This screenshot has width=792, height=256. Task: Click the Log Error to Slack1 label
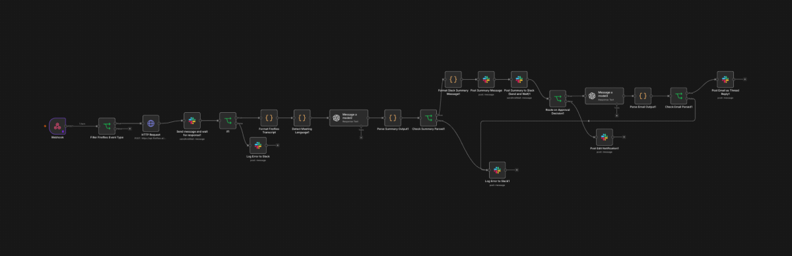(497, 181)
